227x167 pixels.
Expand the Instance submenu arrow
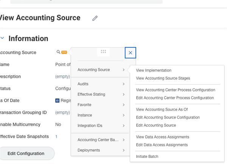[x=123, y=115]
